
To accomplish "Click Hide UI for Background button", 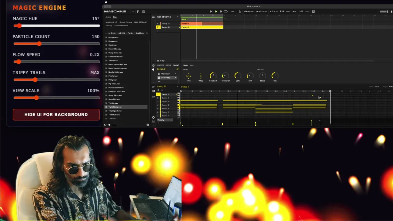I will click(x=56, y=114).
